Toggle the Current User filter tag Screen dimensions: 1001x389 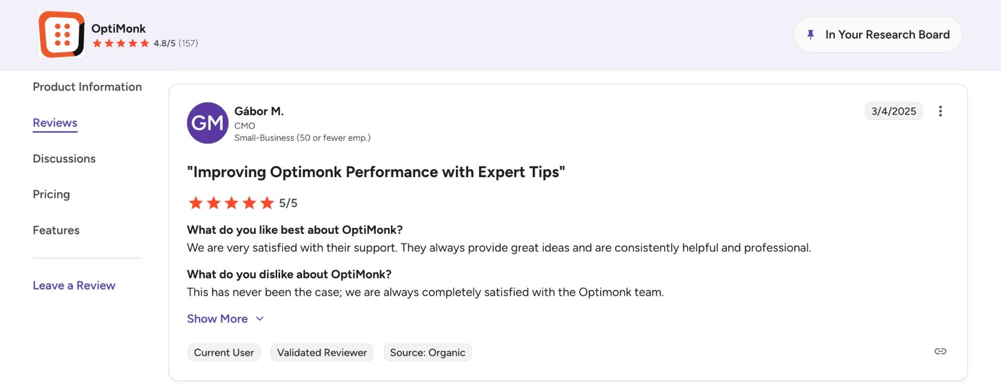tap(224, 353)
